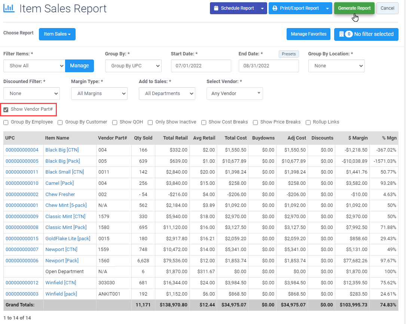The height and width of the screenshot is (324, 406).
Task: Open the No filter selected location button
Action: point(366,34)
